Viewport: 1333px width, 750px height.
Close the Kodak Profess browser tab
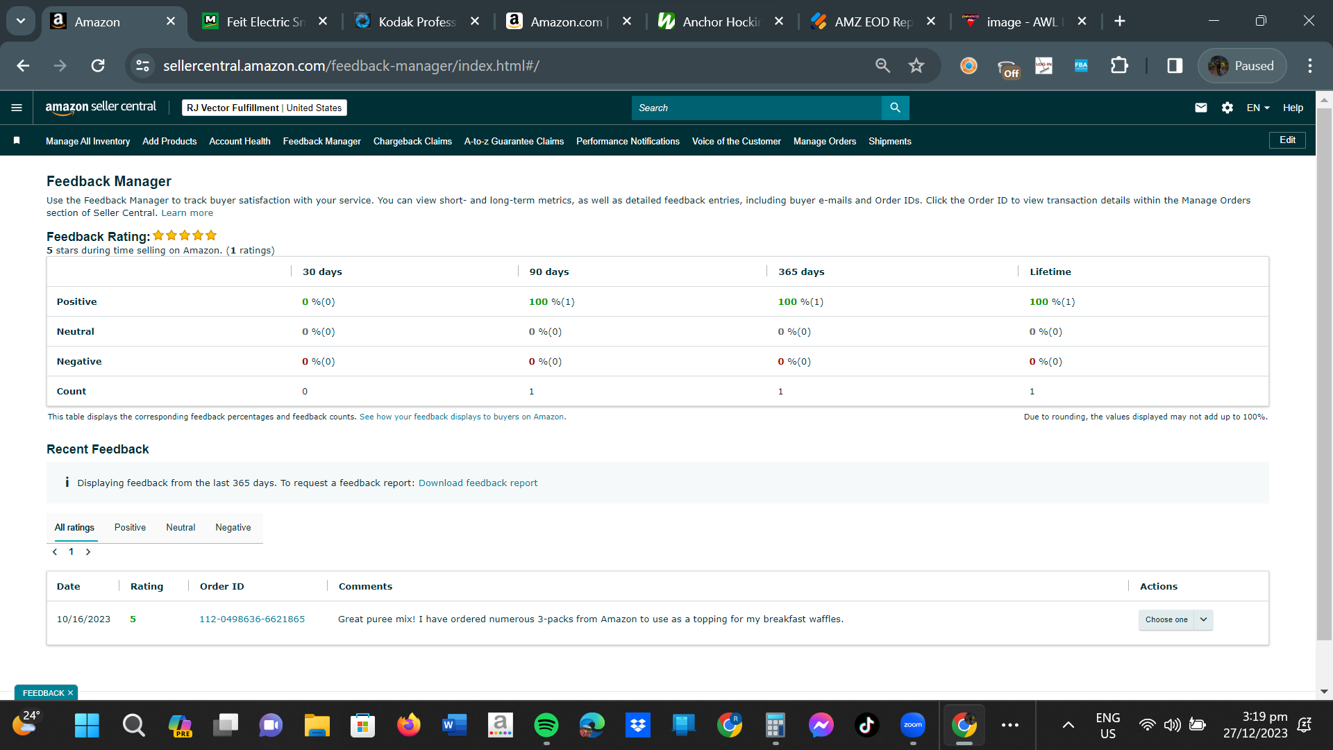coord(475,22)
